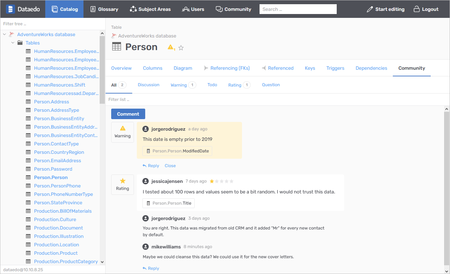
Task: Select Person.EmailAddress table in tree
Action: tap(58, 160)
